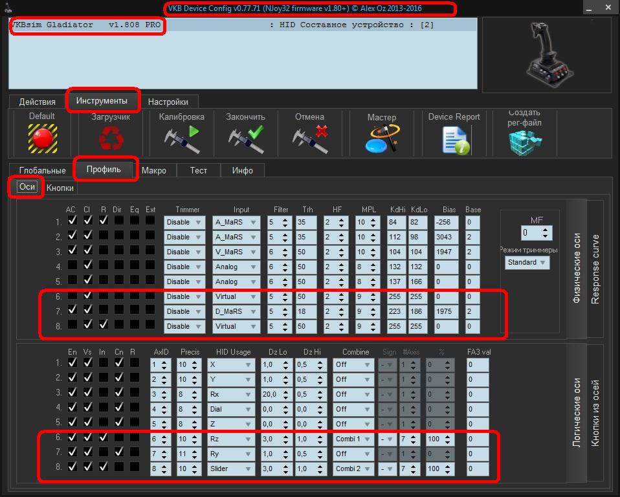Click Trh field showing 18
Screen dimensions: 620x497
click(306, 311)
